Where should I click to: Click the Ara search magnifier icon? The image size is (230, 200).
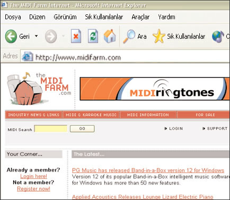pos(129,36)
